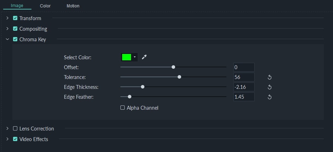
Task: Reset the Edge Feather value
Action: 270,97
